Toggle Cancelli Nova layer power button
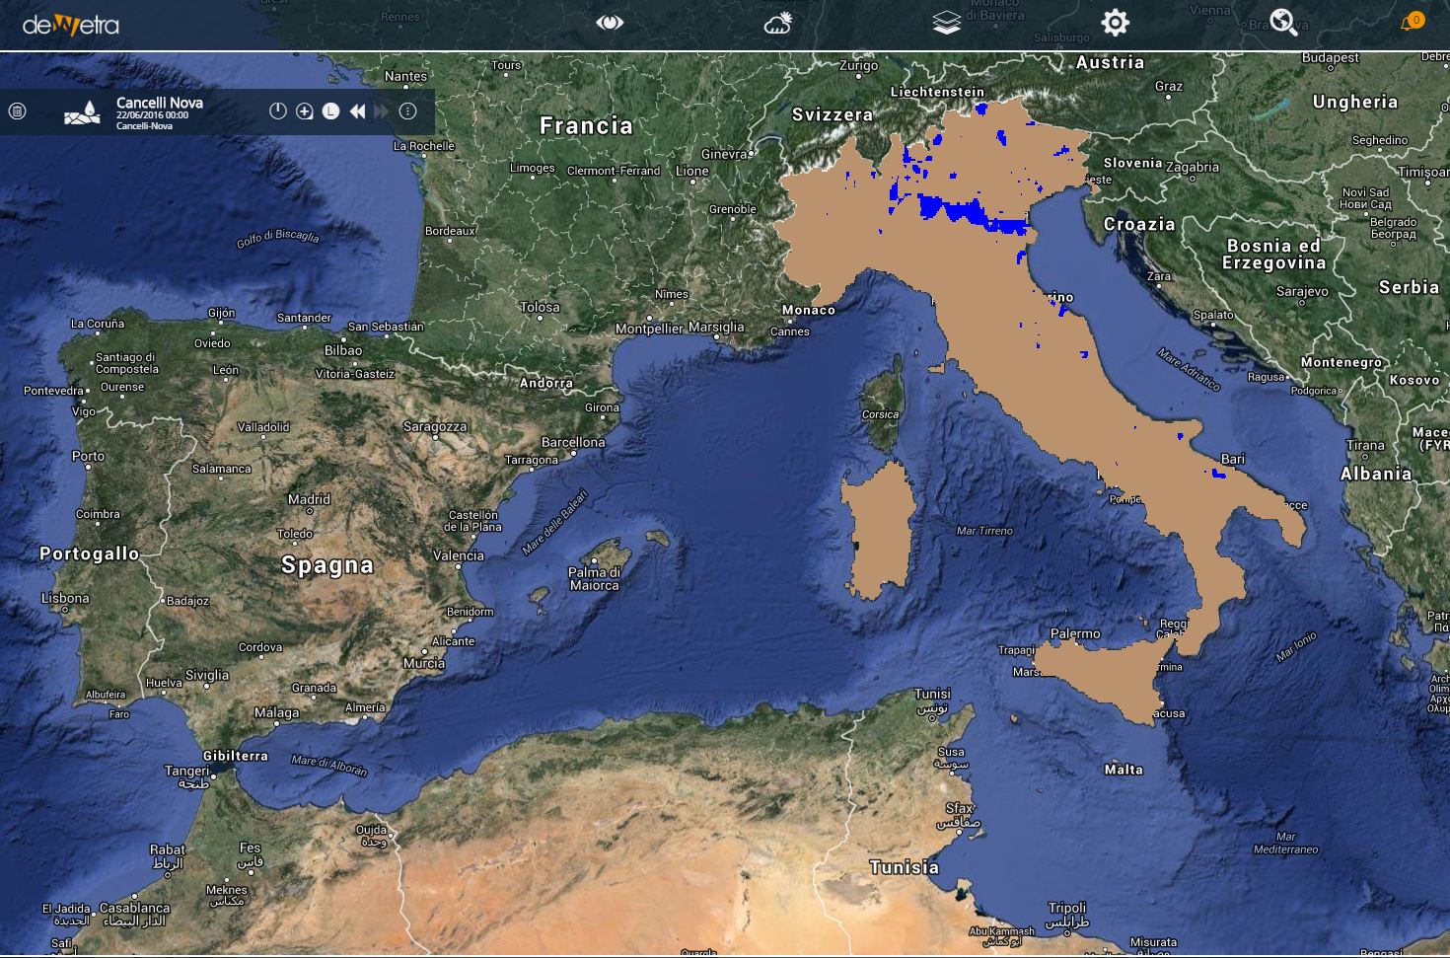Image resolution: width=1450 pixels, height=958 pixels. [x=278, y=111]
